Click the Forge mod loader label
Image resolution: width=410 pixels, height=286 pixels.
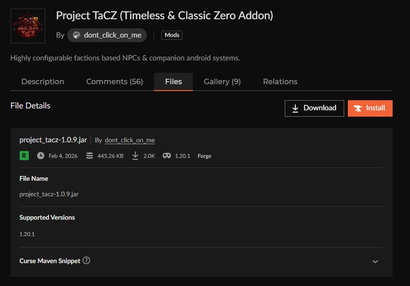click(204, 156)
